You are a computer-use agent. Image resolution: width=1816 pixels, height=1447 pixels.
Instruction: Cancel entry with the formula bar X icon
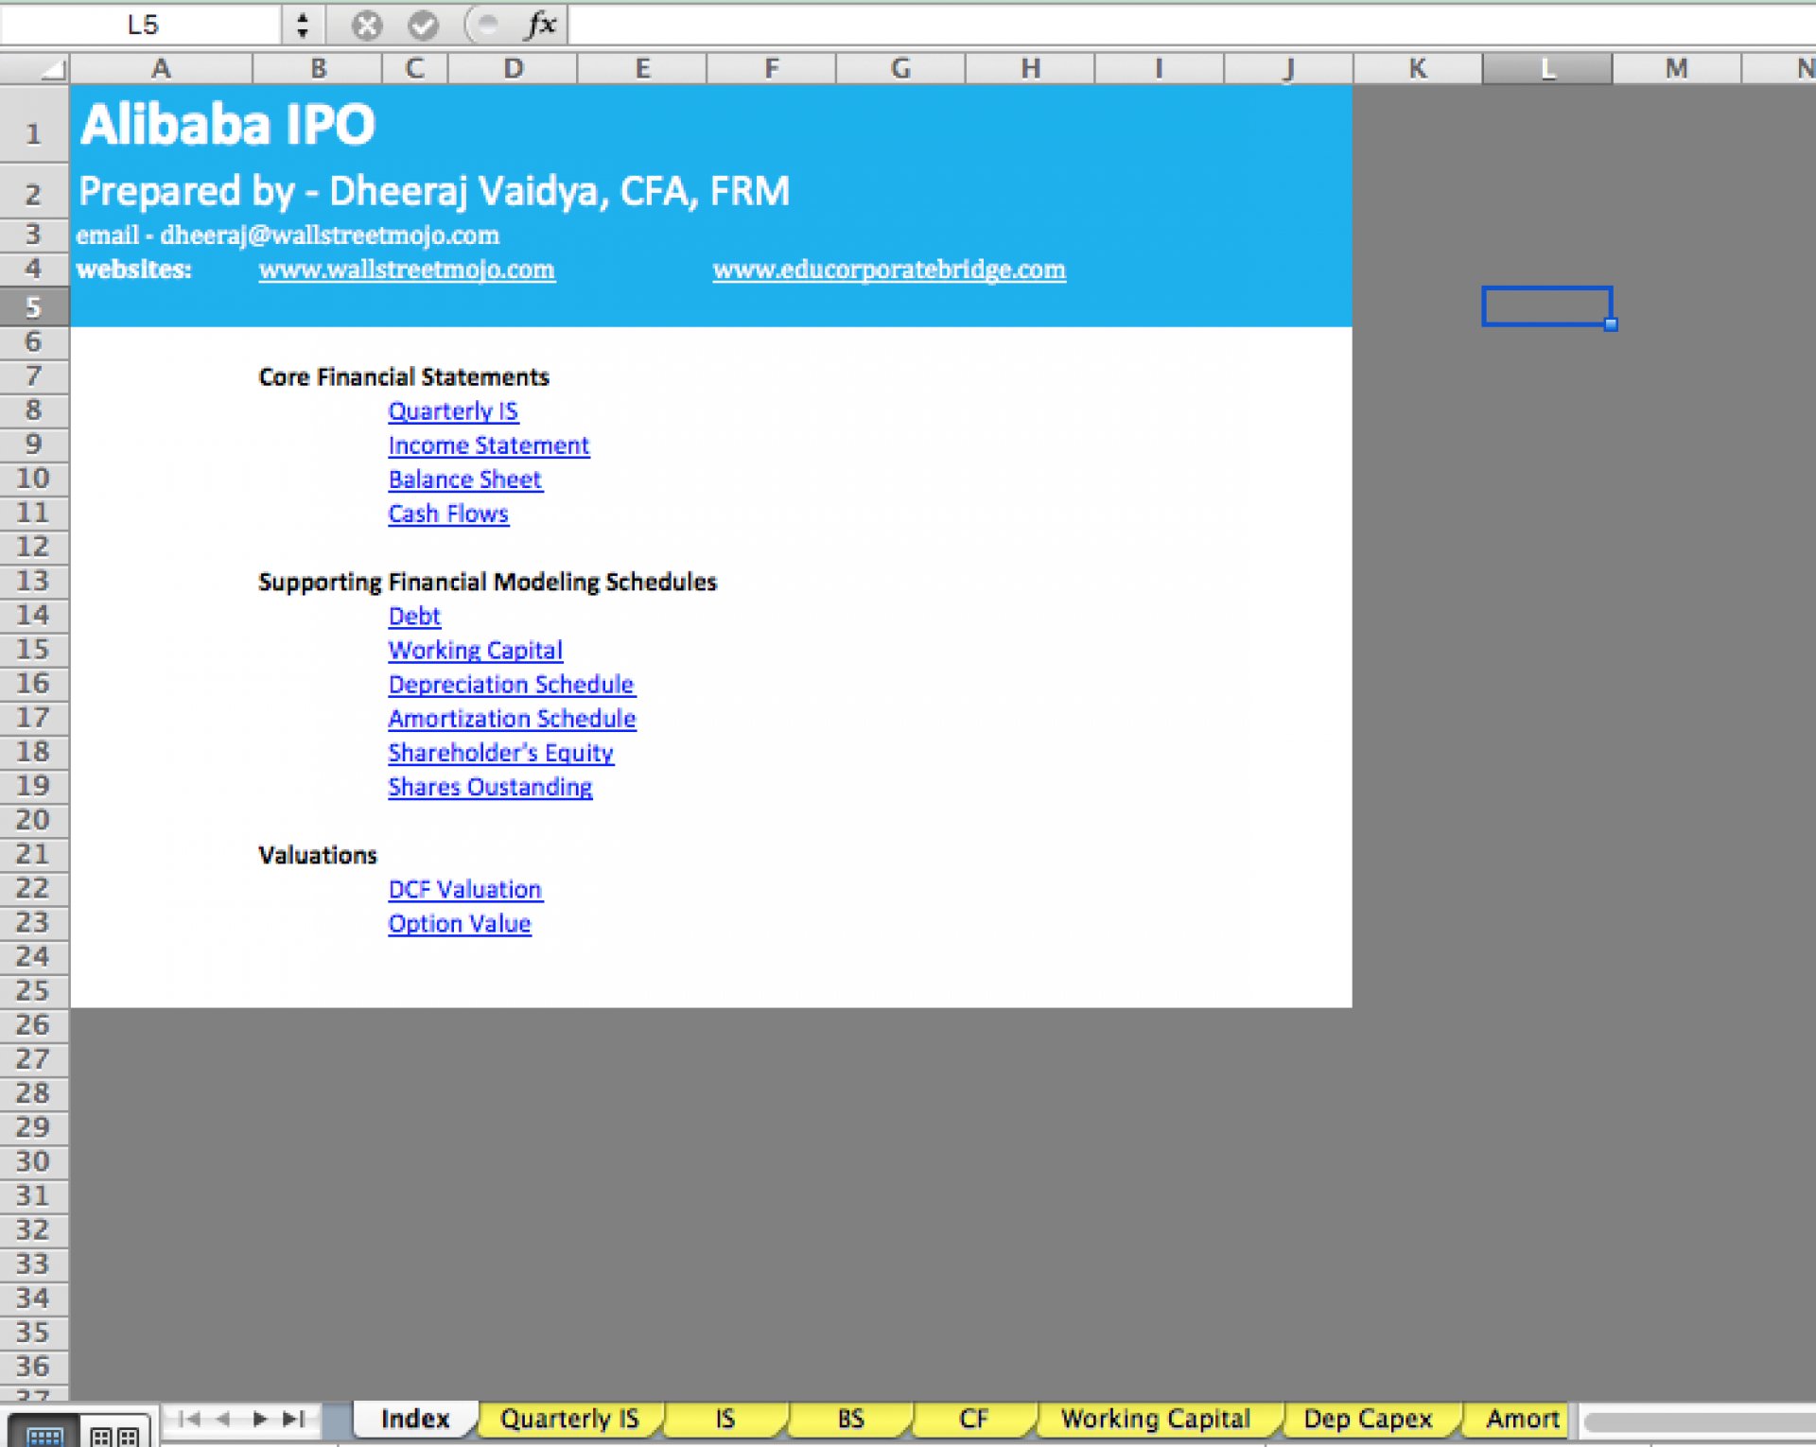[367, 26]
